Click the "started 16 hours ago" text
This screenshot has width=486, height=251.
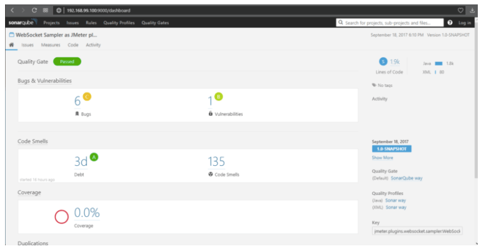point(37,180)
